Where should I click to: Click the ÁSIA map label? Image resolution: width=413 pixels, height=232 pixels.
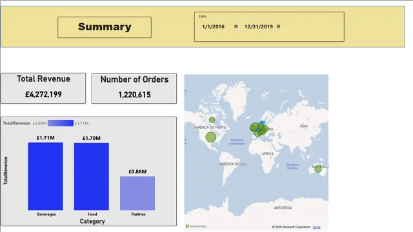[304, 126]
